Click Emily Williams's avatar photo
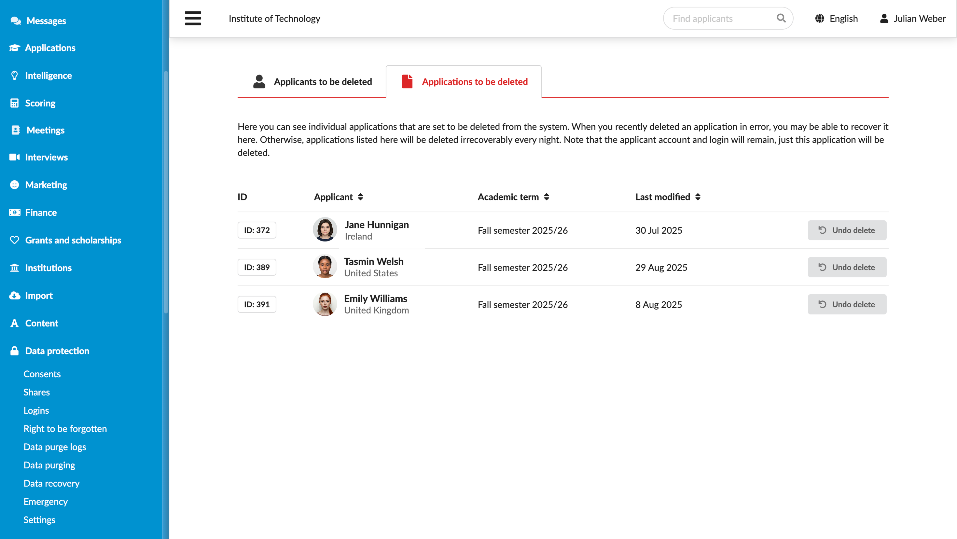957x539 pixels. pos(325,304)
